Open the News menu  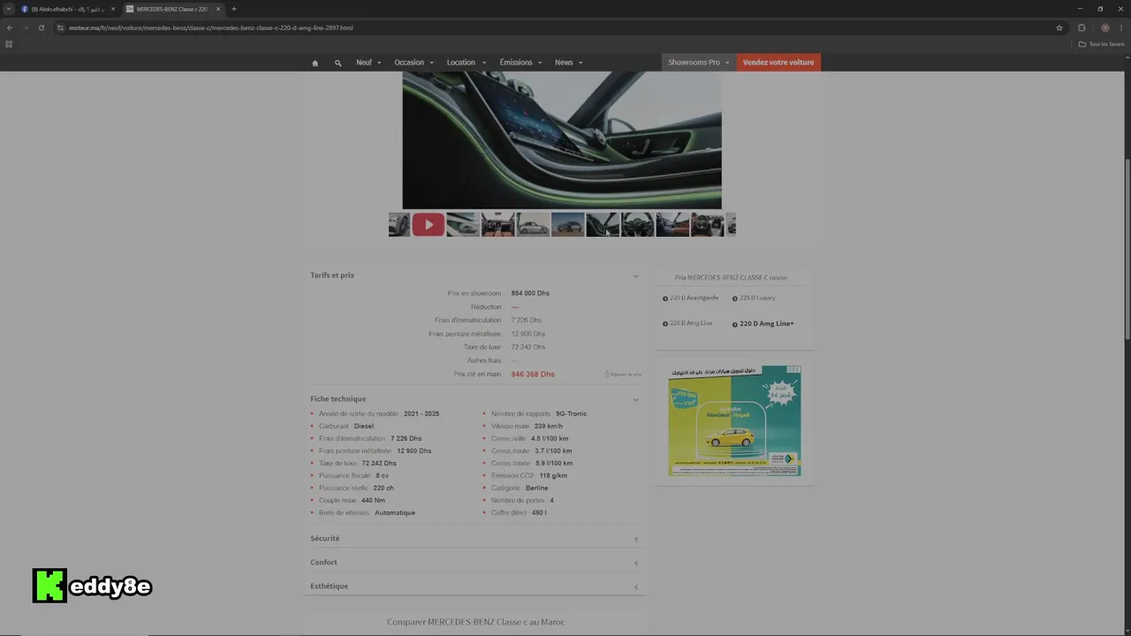click(568, 63)
